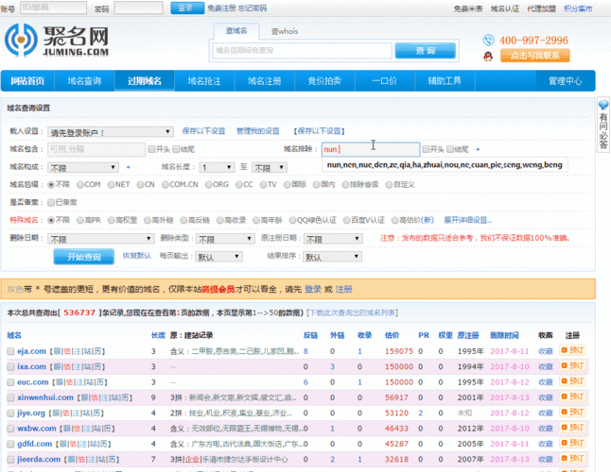Click the 预订 icon for xinwenhui.com

tap(572, 396)
